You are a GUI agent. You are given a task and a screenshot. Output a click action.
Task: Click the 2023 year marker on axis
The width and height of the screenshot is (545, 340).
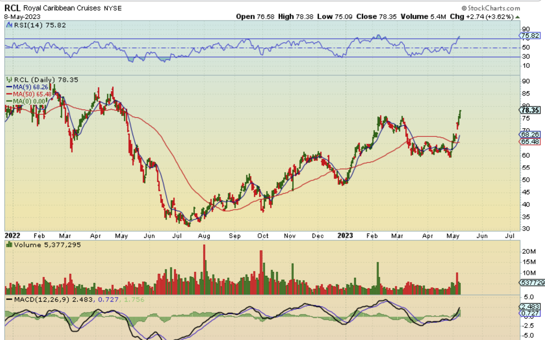(345, 236)
